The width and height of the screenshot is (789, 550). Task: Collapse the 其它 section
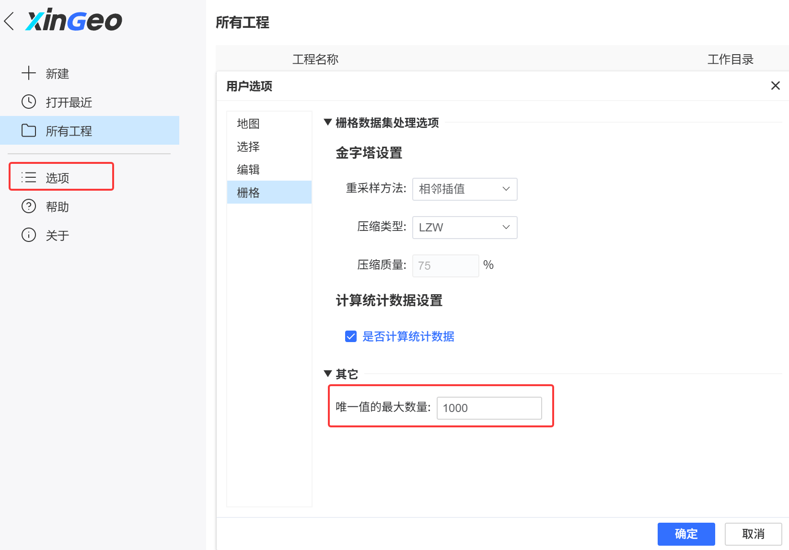327,374
